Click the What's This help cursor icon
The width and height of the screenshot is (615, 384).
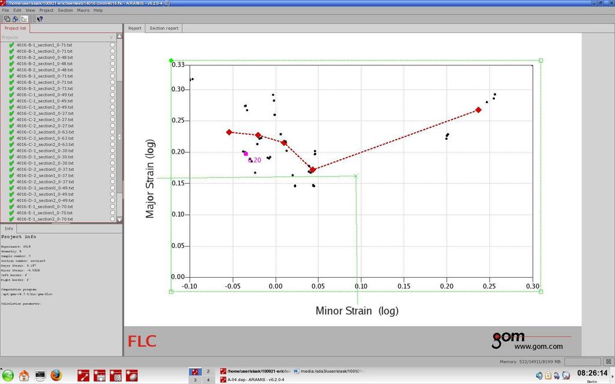click(x=39, y=19)
